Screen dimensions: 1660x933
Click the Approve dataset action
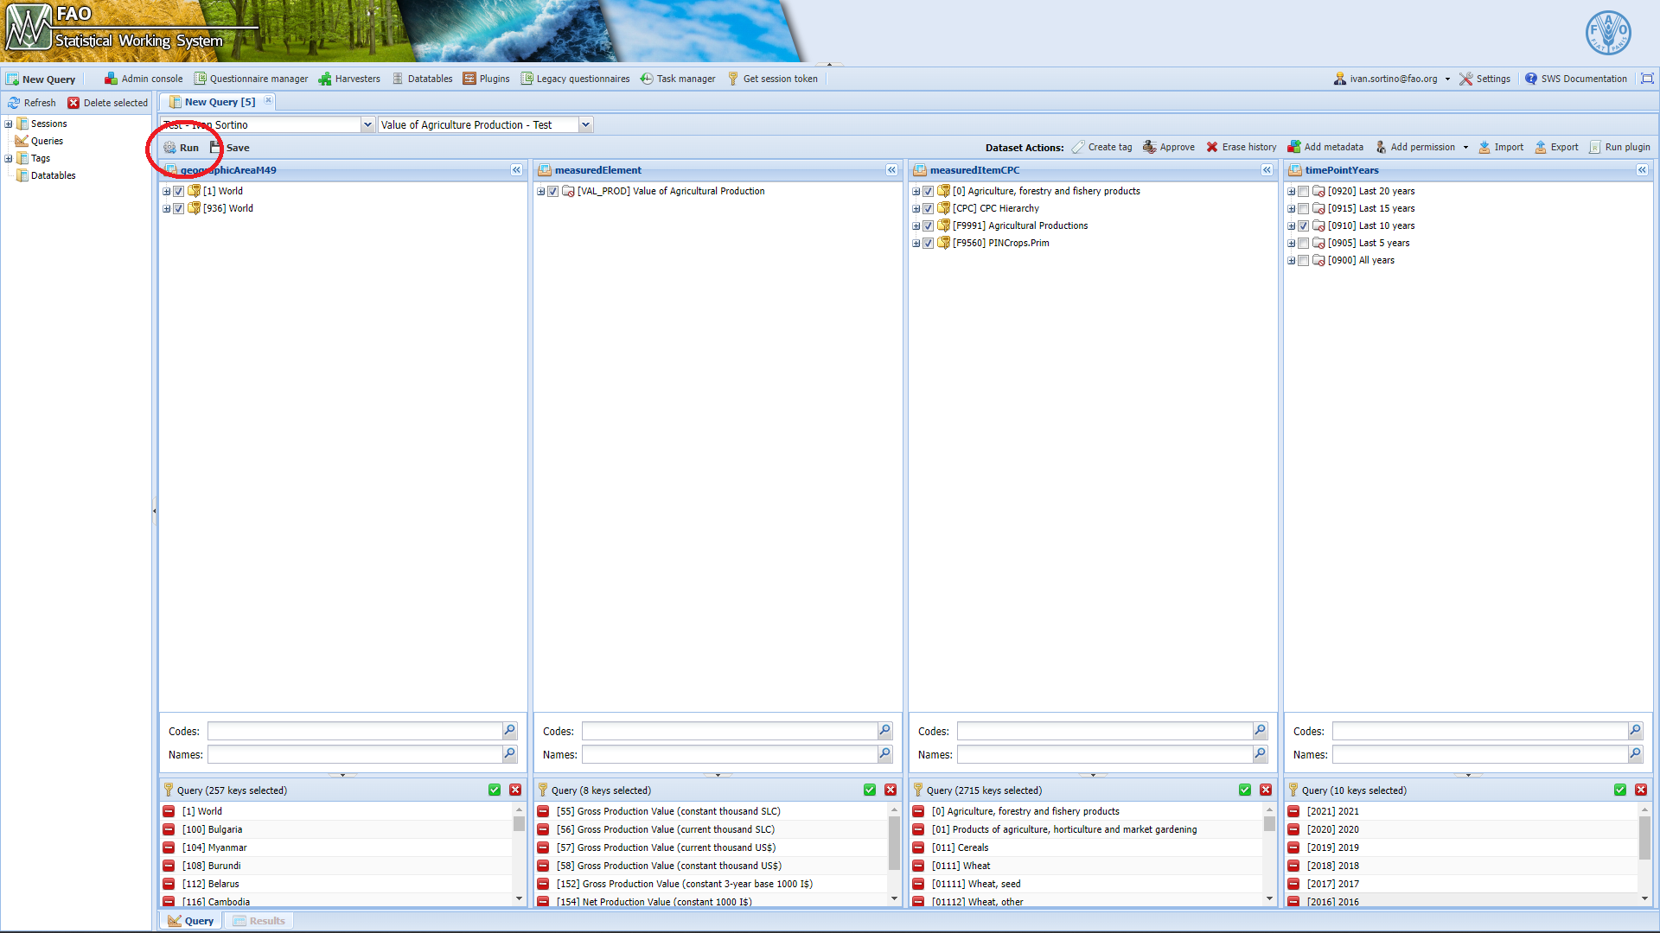pos(1168,148)
